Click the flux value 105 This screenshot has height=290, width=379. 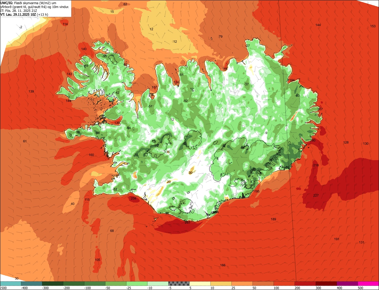pos(97,260)
